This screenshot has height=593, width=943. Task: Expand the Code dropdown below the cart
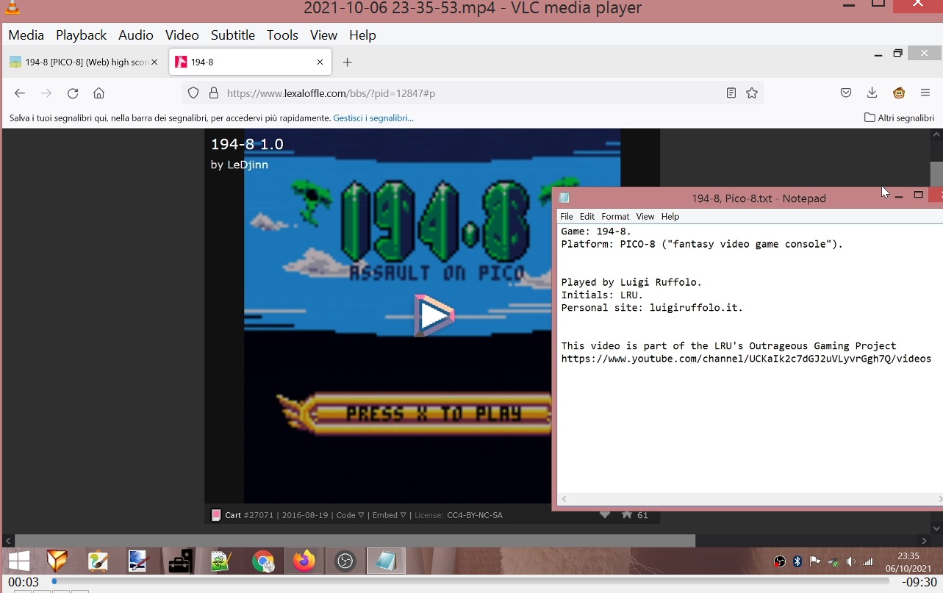point(350,515)
